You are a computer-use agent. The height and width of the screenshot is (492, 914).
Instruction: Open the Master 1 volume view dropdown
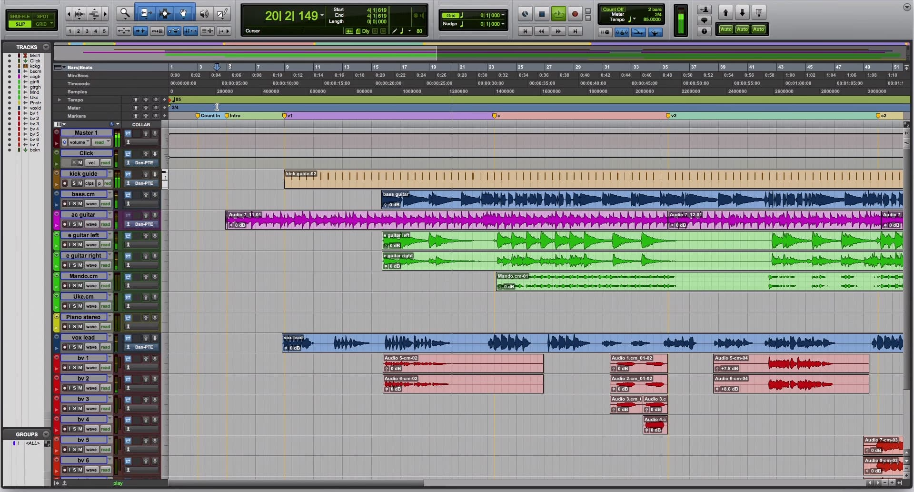[79, 142]
